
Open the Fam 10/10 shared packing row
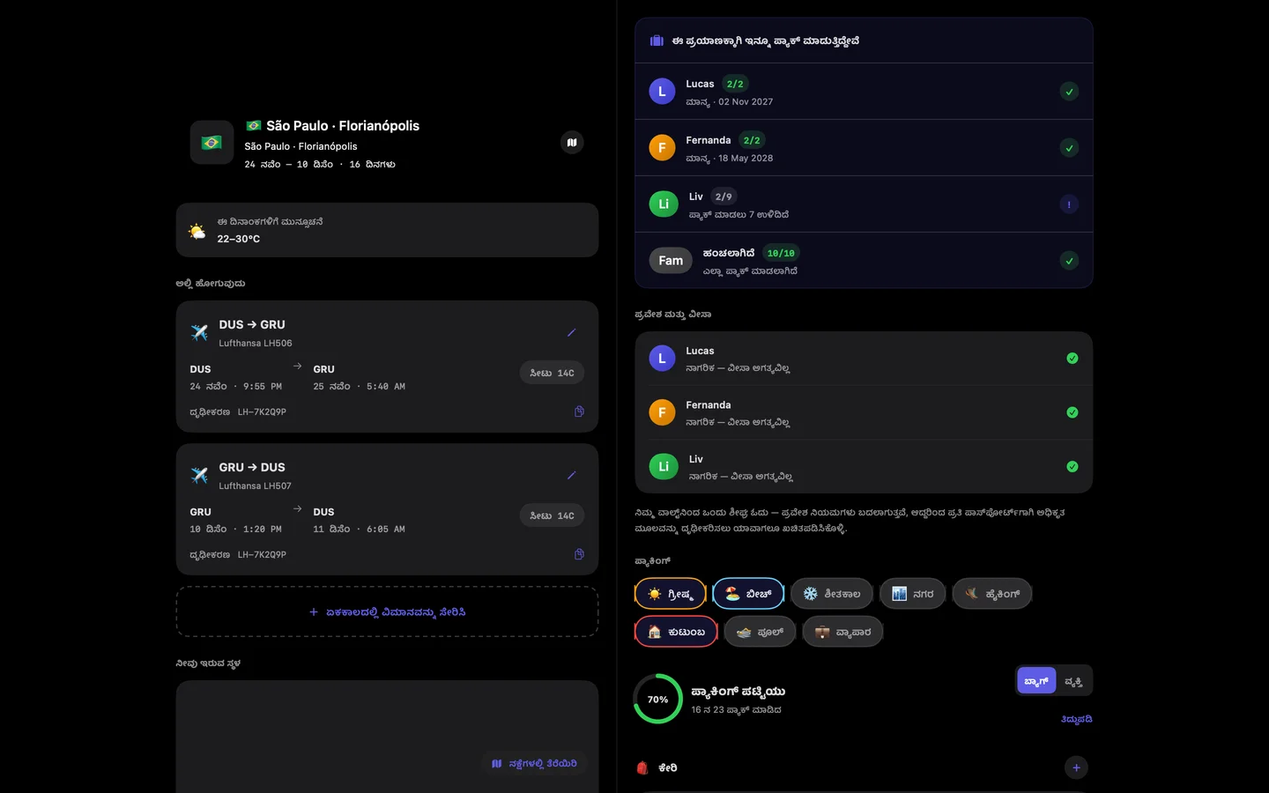tap(864, 261)
